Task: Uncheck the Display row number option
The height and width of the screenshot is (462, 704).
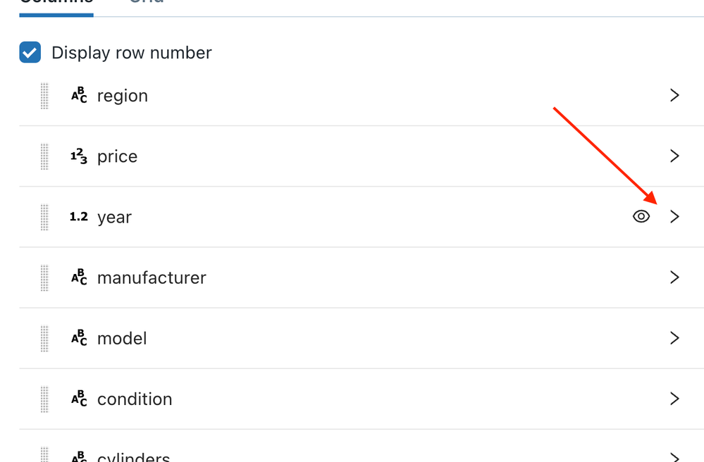Action: [x=30, y=52]
